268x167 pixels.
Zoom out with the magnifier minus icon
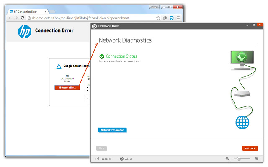click(x=227, y=159)
